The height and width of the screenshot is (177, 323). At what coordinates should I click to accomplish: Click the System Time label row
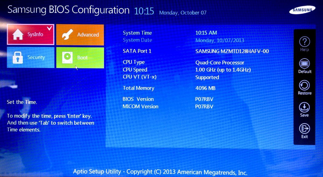click(x=137, y=33)
